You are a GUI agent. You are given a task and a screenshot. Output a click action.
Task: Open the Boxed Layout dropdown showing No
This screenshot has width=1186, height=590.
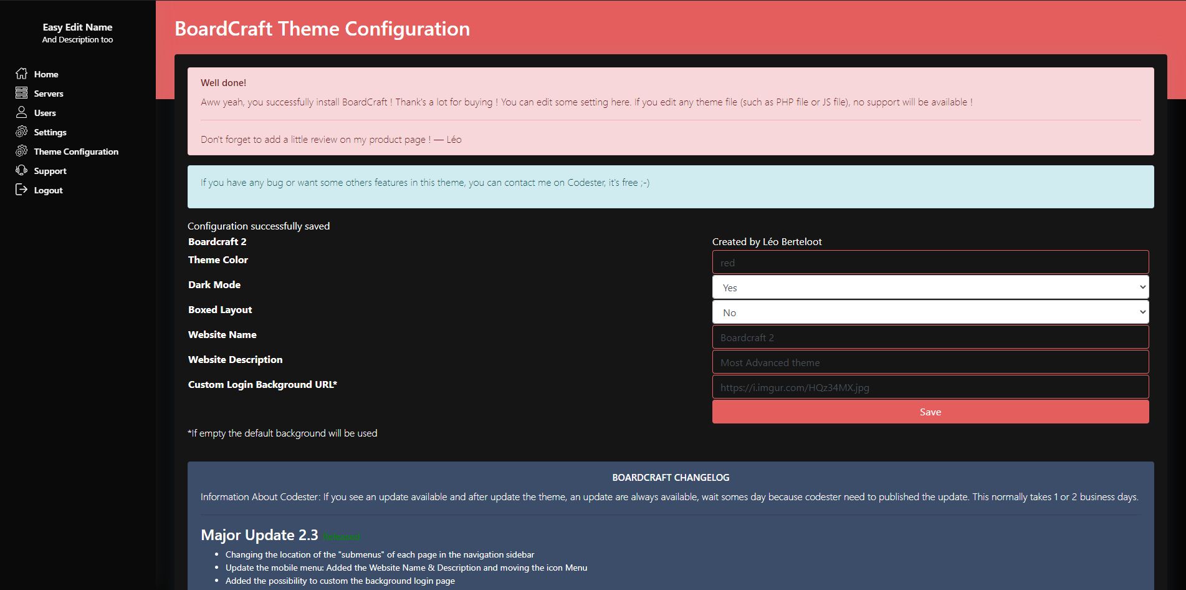point(930,312)
